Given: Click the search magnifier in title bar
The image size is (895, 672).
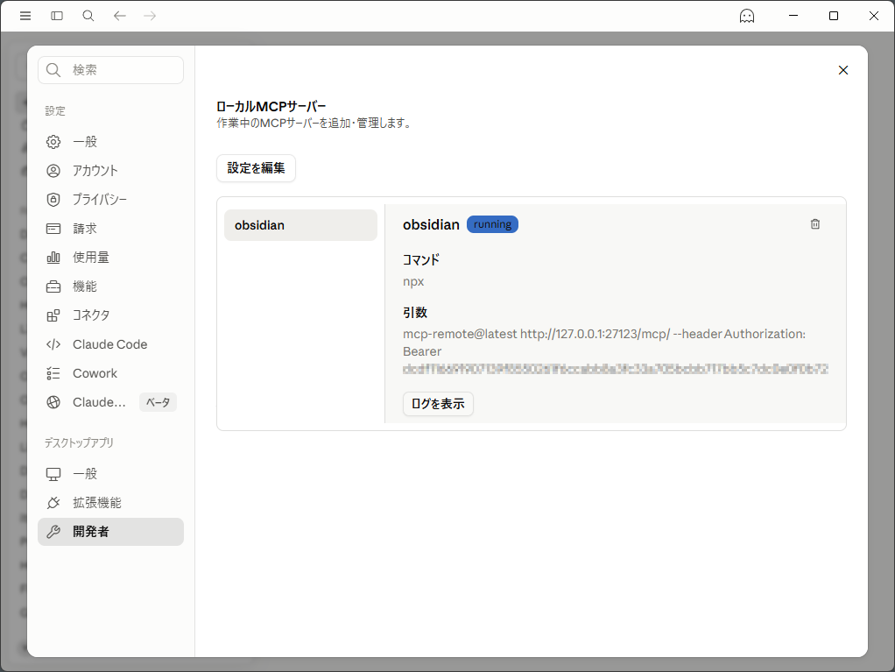Looking at the screenshot, I should (88, 16).
